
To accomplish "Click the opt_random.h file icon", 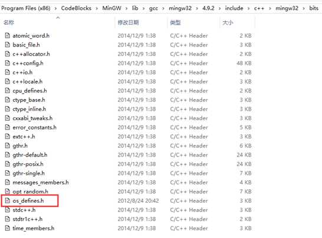I will tap(8, 191).
